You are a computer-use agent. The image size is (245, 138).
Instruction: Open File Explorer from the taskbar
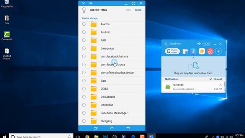point(96,136)
